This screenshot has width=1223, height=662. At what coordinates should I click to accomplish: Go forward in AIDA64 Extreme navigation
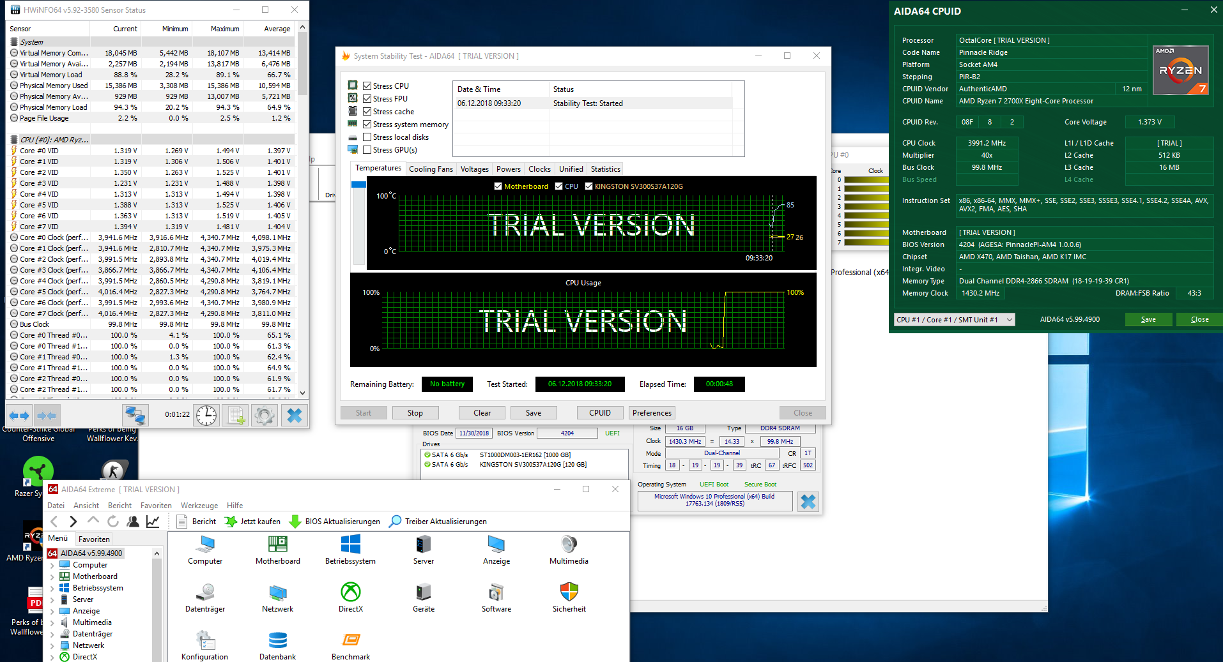tap(73, 522)
